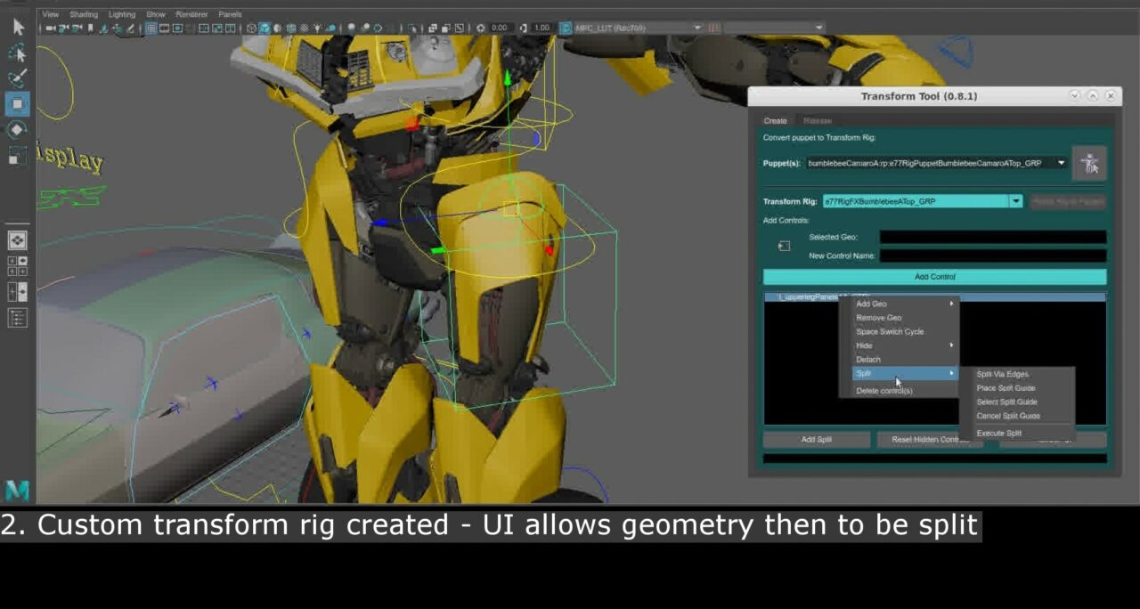Choose the two-pane stacked panel layout
The width and height of the screenshot is (1140, 609).
coord(18,291)
